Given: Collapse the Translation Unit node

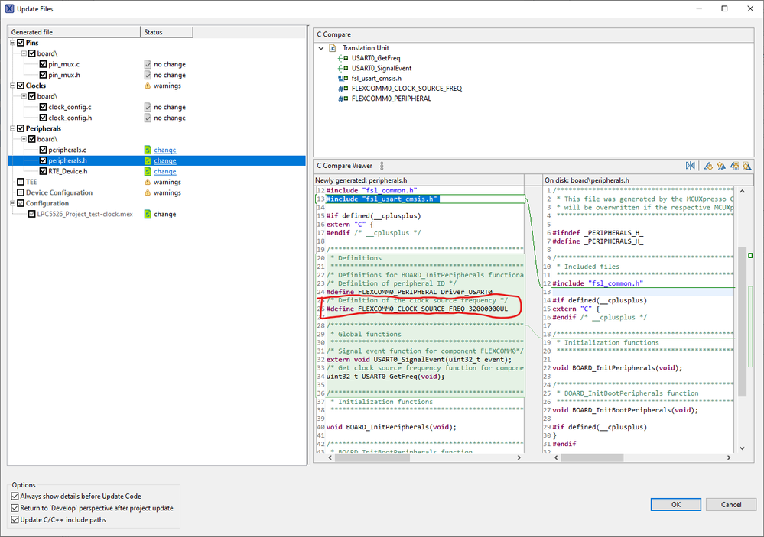Looking at the screenshot, I should tap(321, 48).
